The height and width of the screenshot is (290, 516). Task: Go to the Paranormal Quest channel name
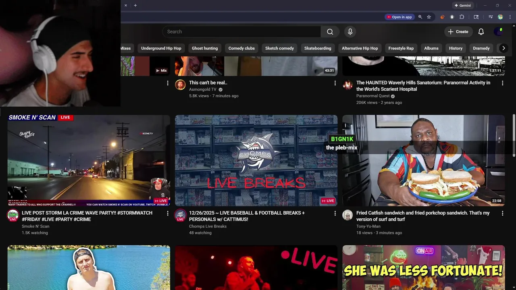[373, 96]
